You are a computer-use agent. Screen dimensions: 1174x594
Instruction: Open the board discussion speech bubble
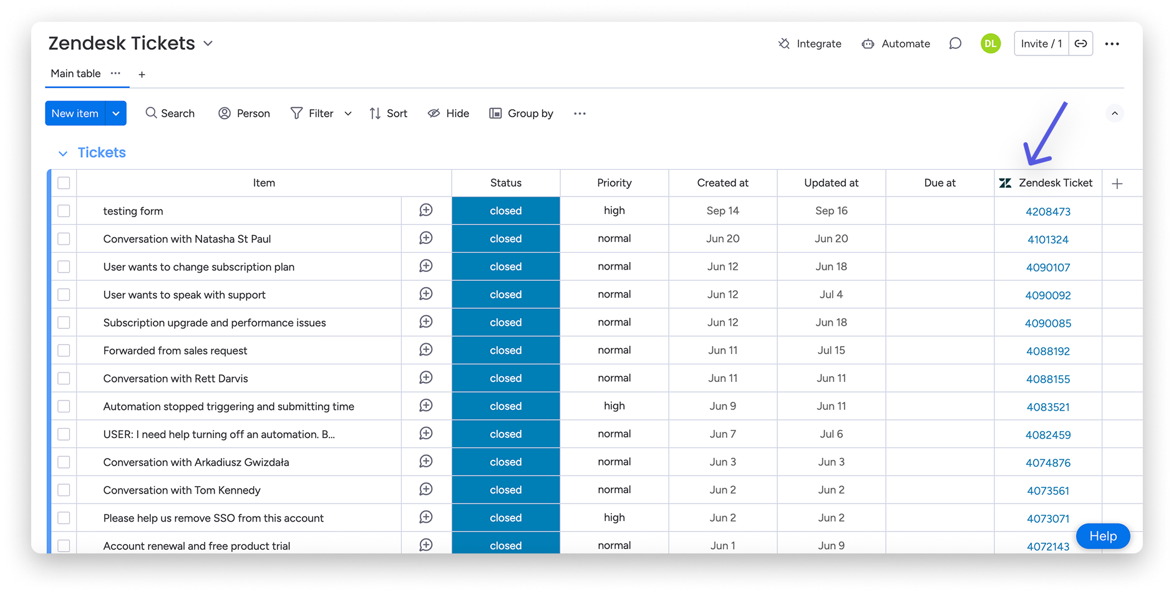point(955,44)
